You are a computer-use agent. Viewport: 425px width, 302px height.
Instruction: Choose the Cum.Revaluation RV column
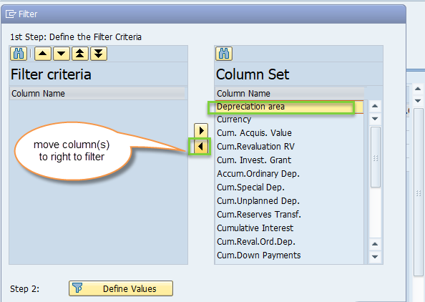pyautogui.click(x=289, y=147)
